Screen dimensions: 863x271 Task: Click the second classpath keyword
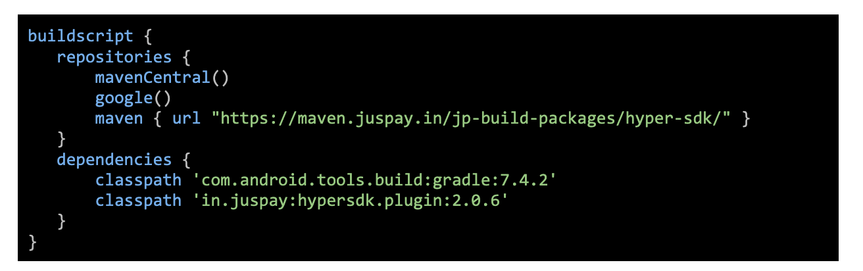tap(138, 201)
